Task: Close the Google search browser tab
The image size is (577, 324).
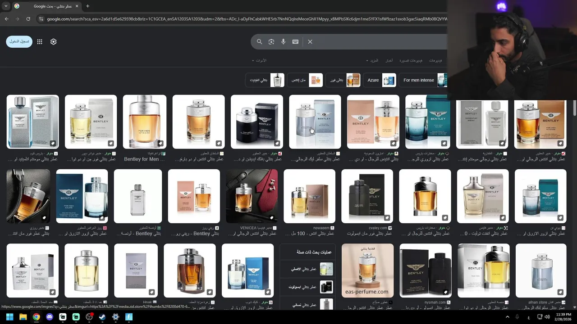Action: click(77, 6)
